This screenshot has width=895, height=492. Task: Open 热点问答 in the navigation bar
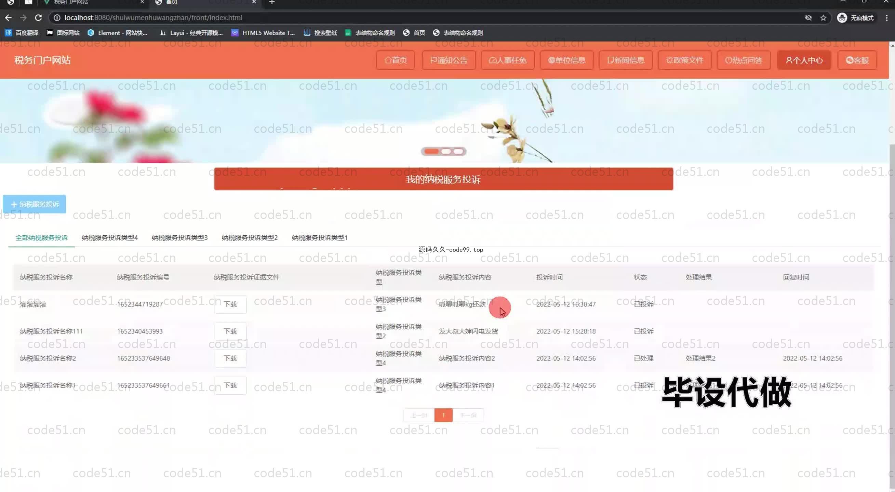click(744, 60)
